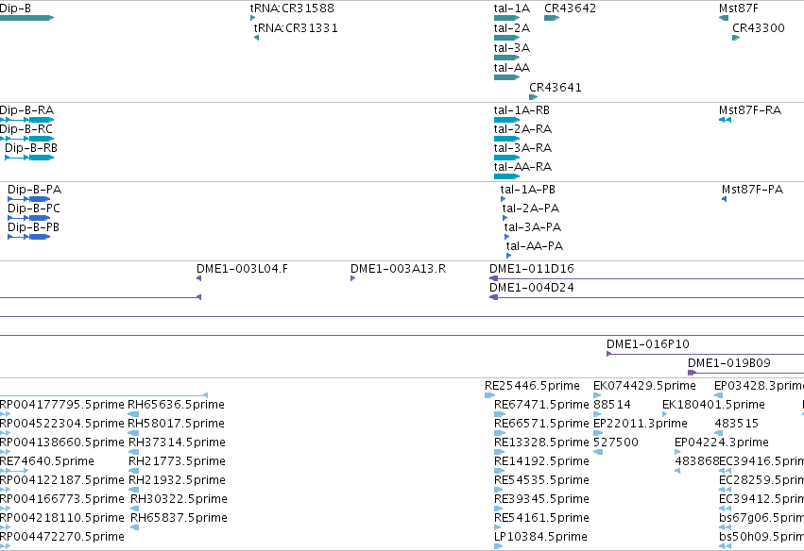The height and width of the screenshot is (551, 804).
Task: Select the RH37314.5prime EST
Action: pyautogui.click(x=134, y=452)
